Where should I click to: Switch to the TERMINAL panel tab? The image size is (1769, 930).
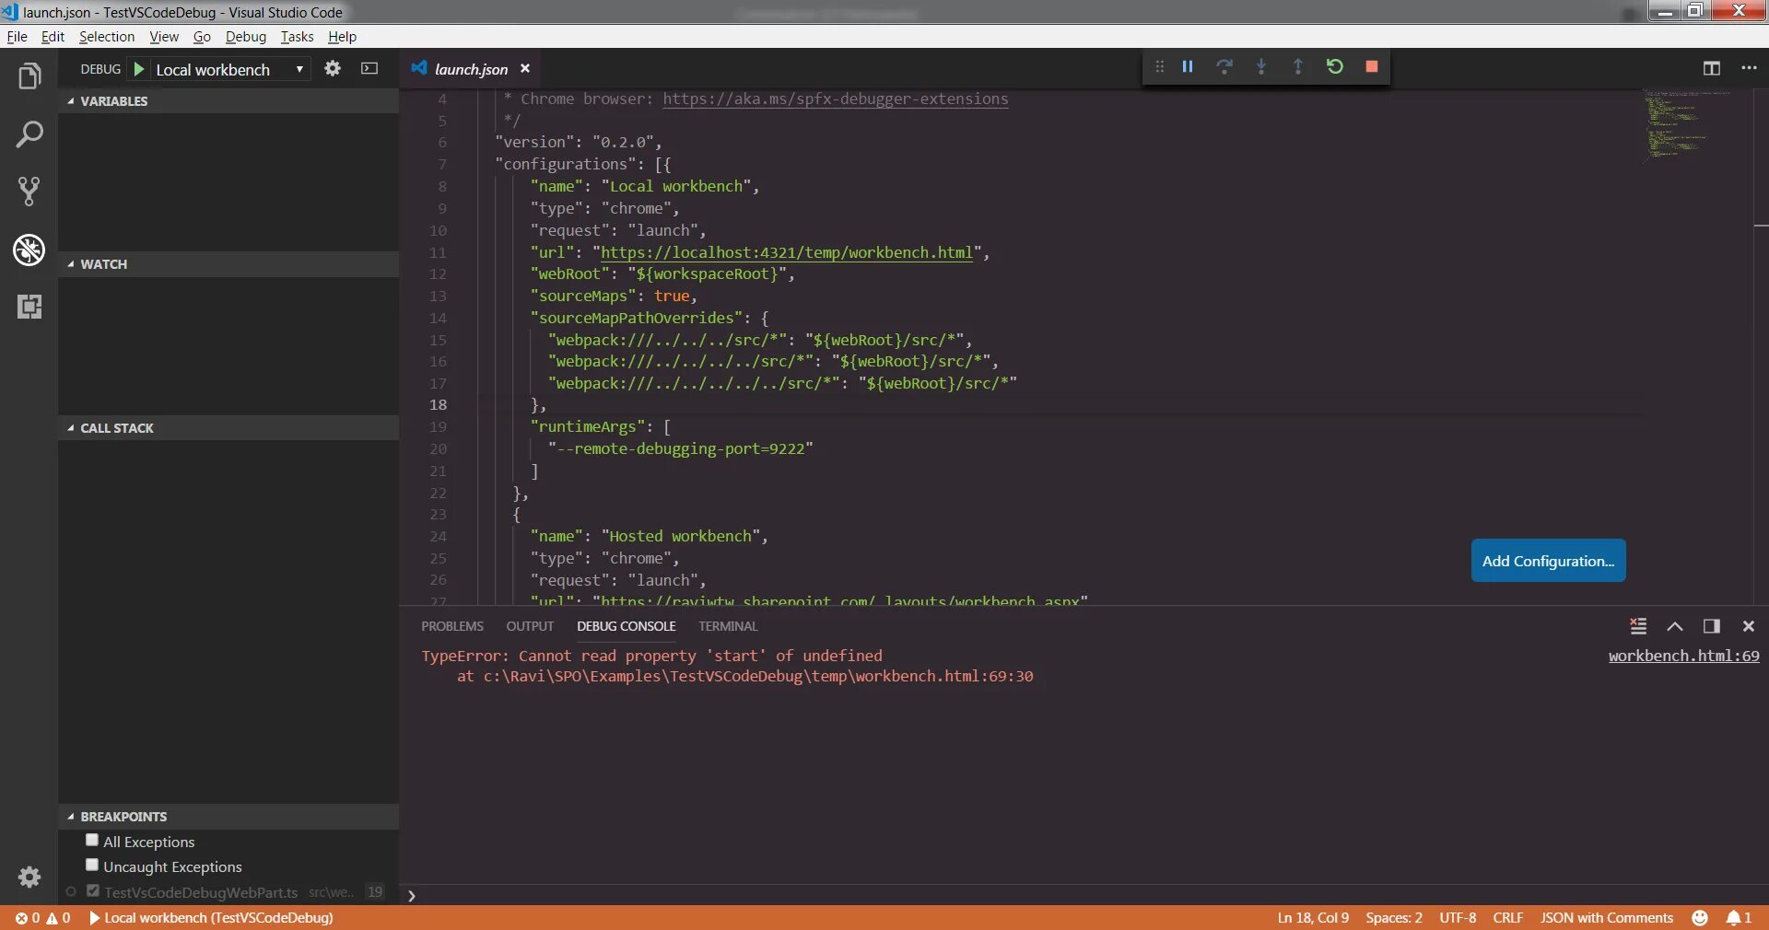tap(728, 626)
